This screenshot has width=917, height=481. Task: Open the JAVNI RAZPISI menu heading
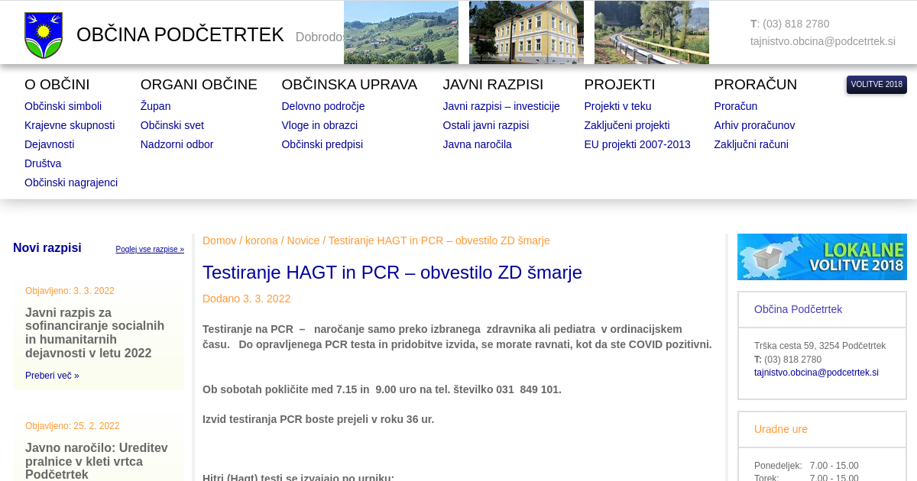pyautogui.click(x=493, y=85)
